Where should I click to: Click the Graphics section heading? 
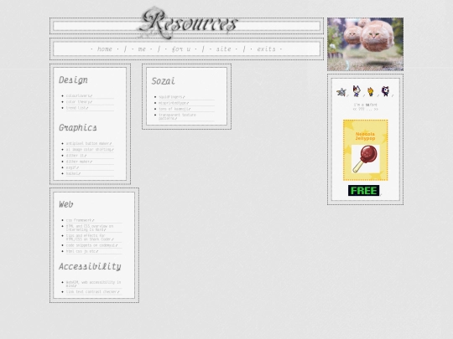[x=78, y=128]
